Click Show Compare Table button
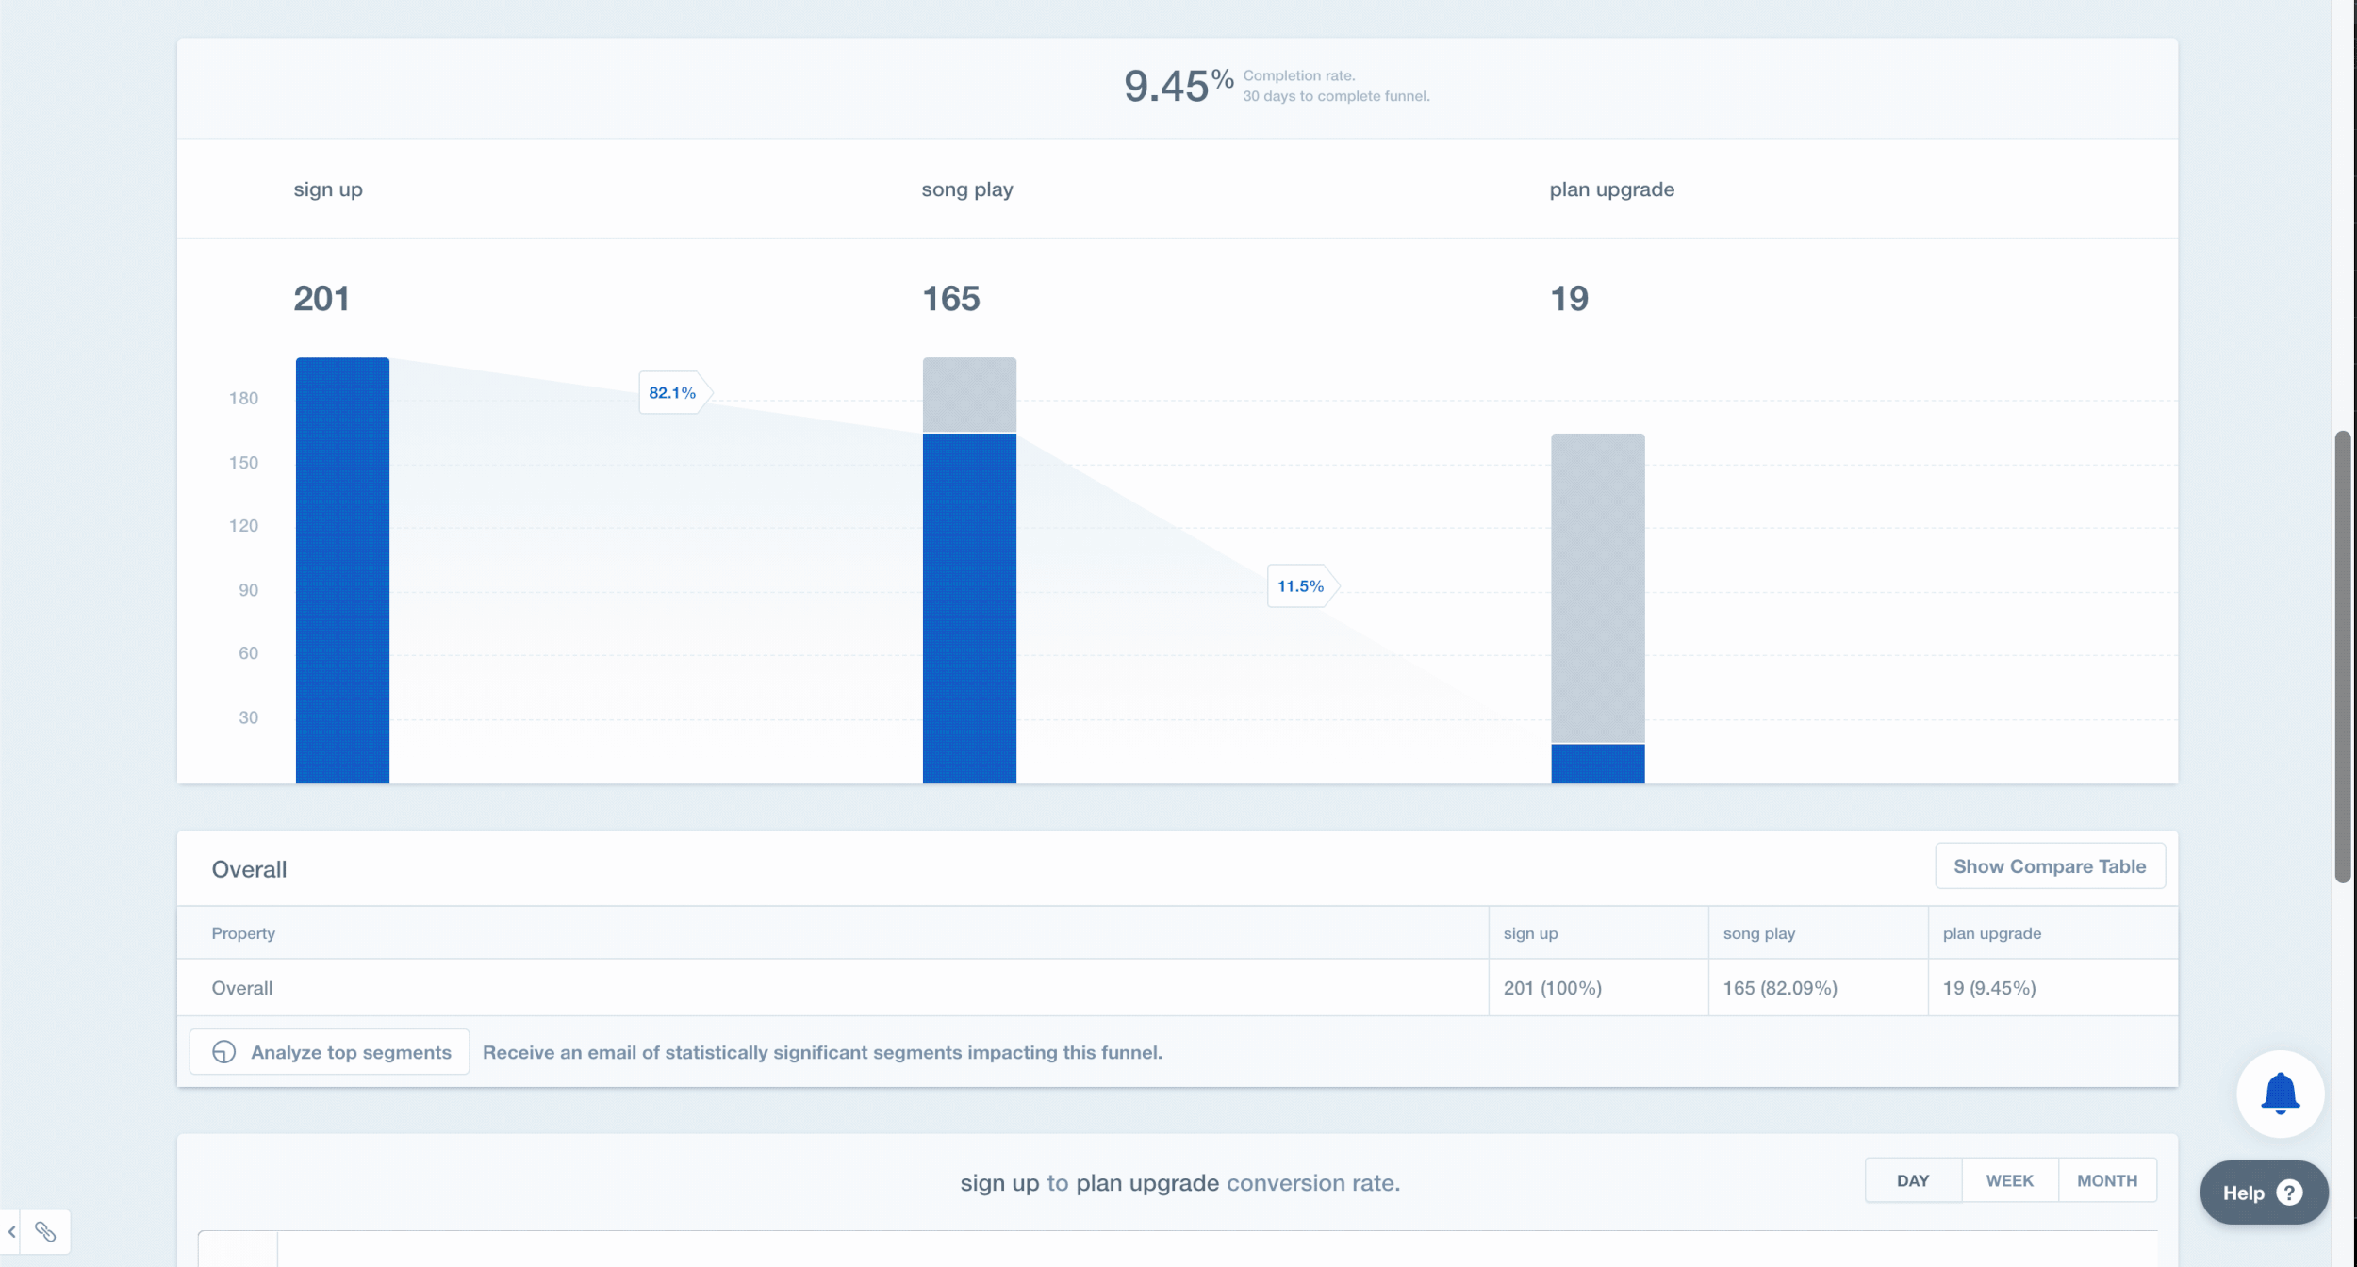The image size is (2357, 1267). point(2049,865)
